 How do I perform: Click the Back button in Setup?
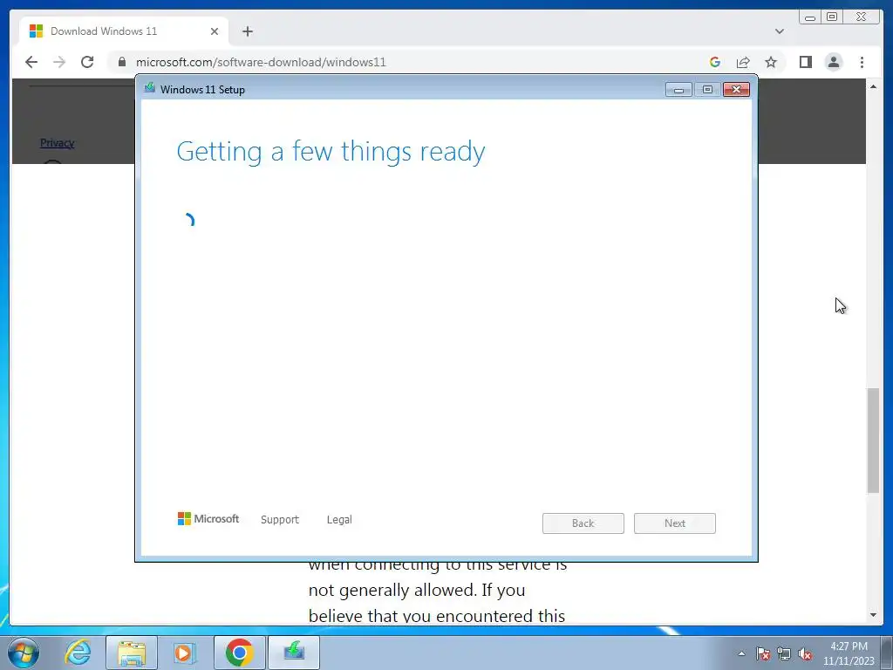pos(583,523)
